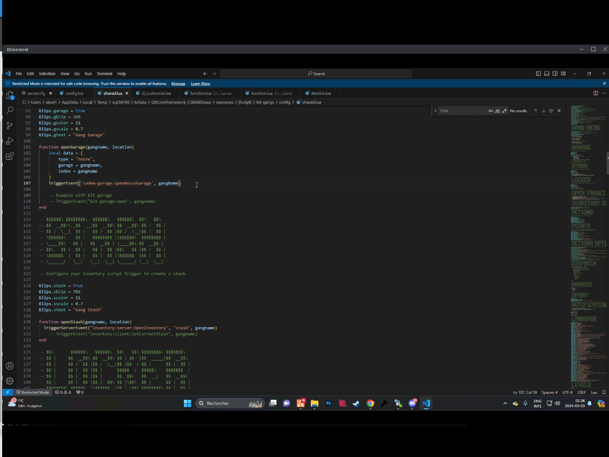Image resolution: width=609 pixels, height=457 pixels.
Task: Split the editor to the right
Action: pyautogui.click(x=596, y=93)
